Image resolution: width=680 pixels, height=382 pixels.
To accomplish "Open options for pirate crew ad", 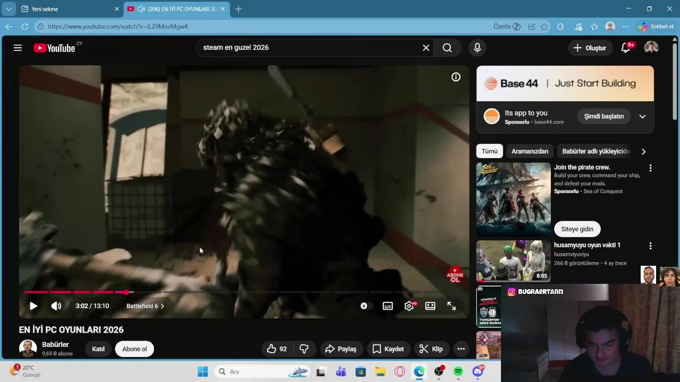I will tap(650, 168).
